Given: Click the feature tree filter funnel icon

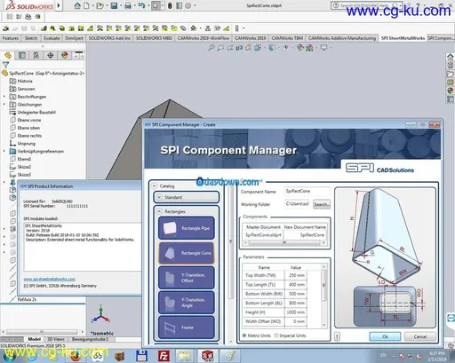Looking at the screenshot, I should 5,65.
